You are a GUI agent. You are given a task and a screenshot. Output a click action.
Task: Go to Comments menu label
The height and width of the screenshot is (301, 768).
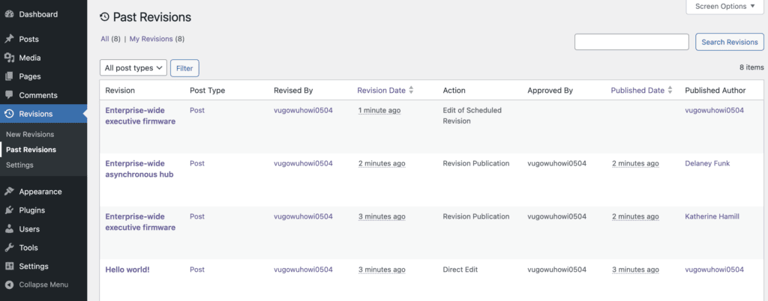click(x=38, y=95)
